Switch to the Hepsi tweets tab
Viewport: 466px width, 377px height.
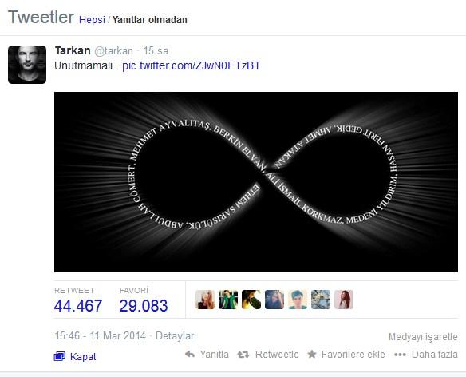tap(92, 20)
